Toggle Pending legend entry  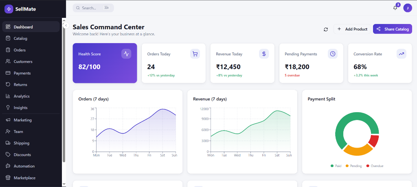point(354,166)
